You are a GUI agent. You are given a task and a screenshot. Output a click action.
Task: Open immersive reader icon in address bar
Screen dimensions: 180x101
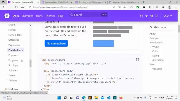tap(119, 7)
